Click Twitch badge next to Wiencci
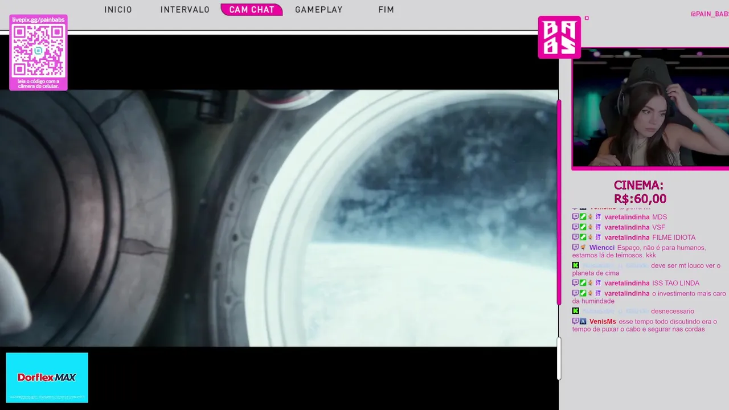Screen dimensions: 729x410 point(575,248)
